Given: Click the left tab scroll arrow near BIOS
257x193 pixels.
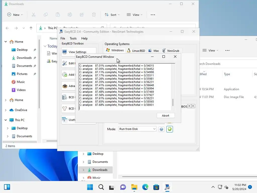Looking at the screenshot, I should 189,106.
